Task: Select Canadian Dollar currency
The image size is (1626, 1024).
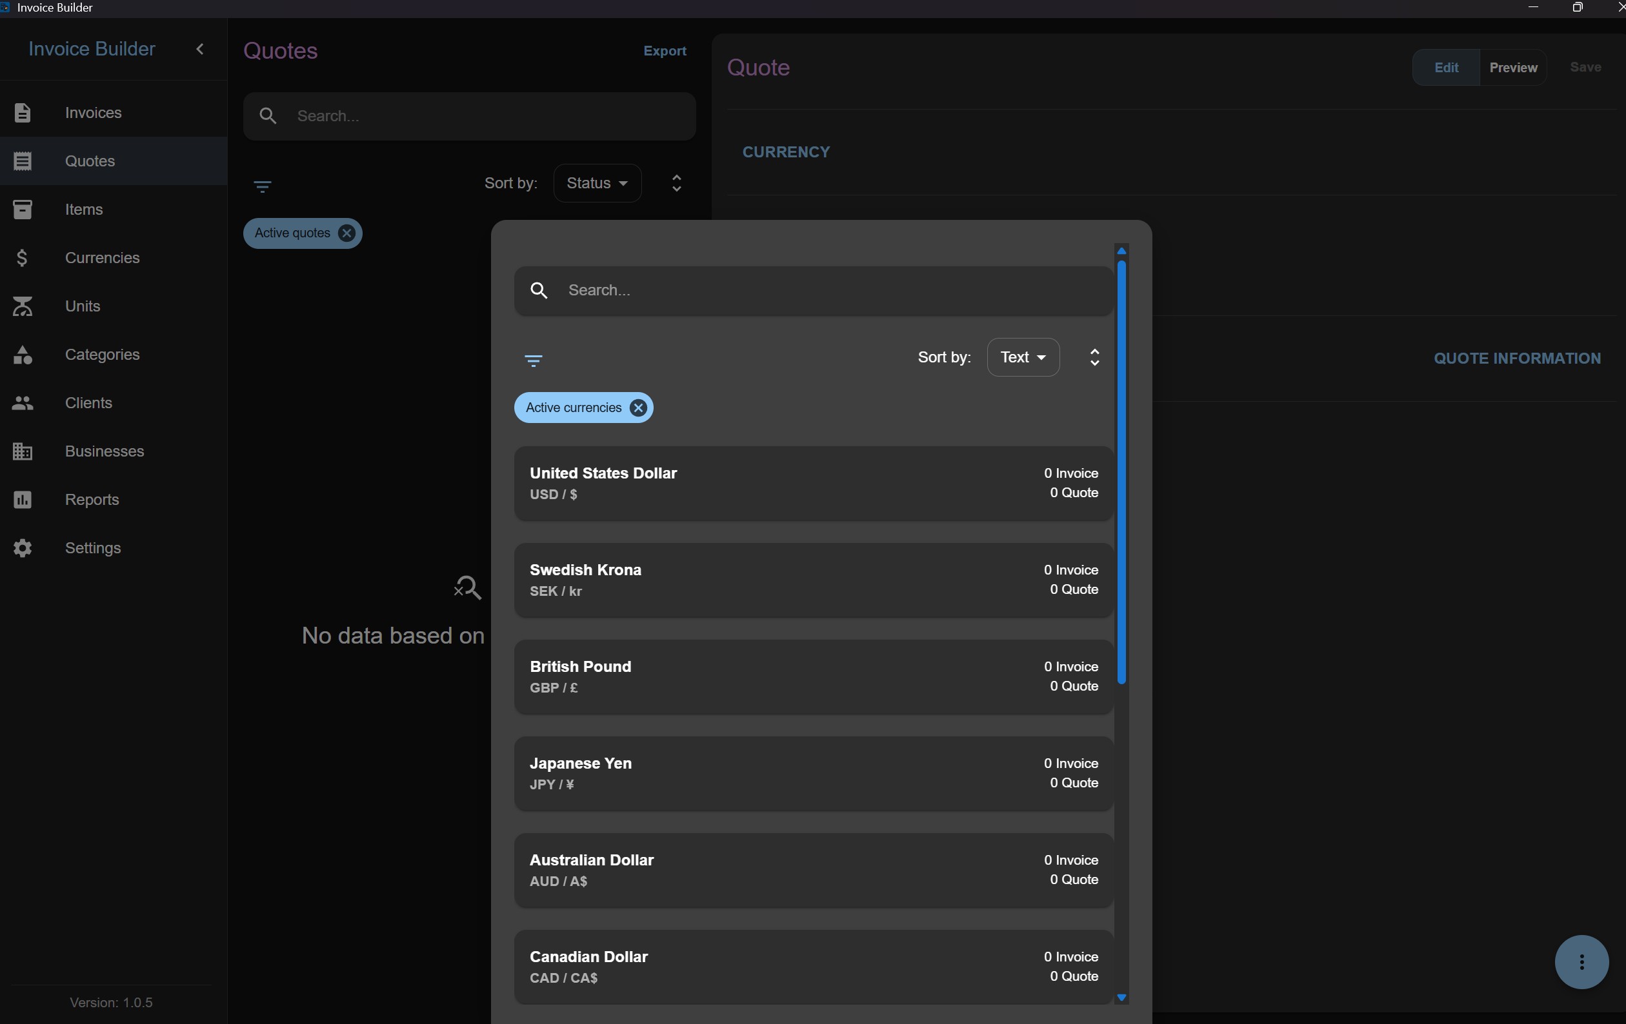Action: point(813,967)
